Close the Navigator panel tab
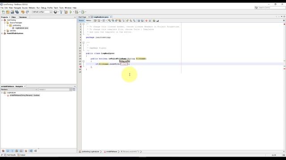 pos(25,86)
